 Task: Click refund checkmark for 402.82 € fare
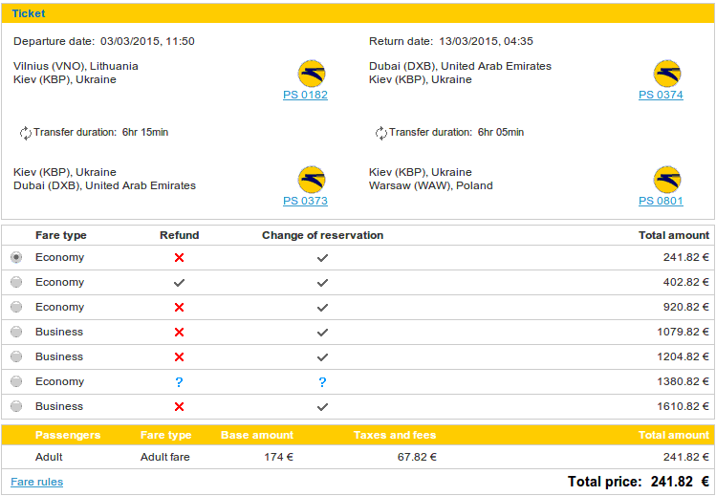pos(179,283)
